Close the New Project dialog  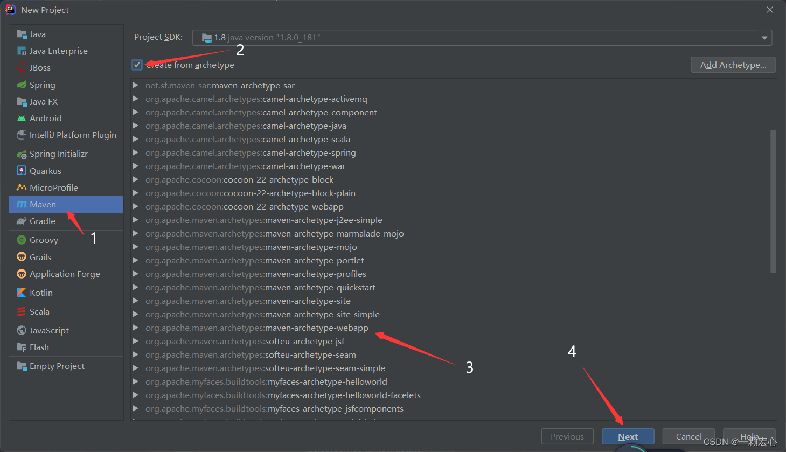(x=770, y=10)
